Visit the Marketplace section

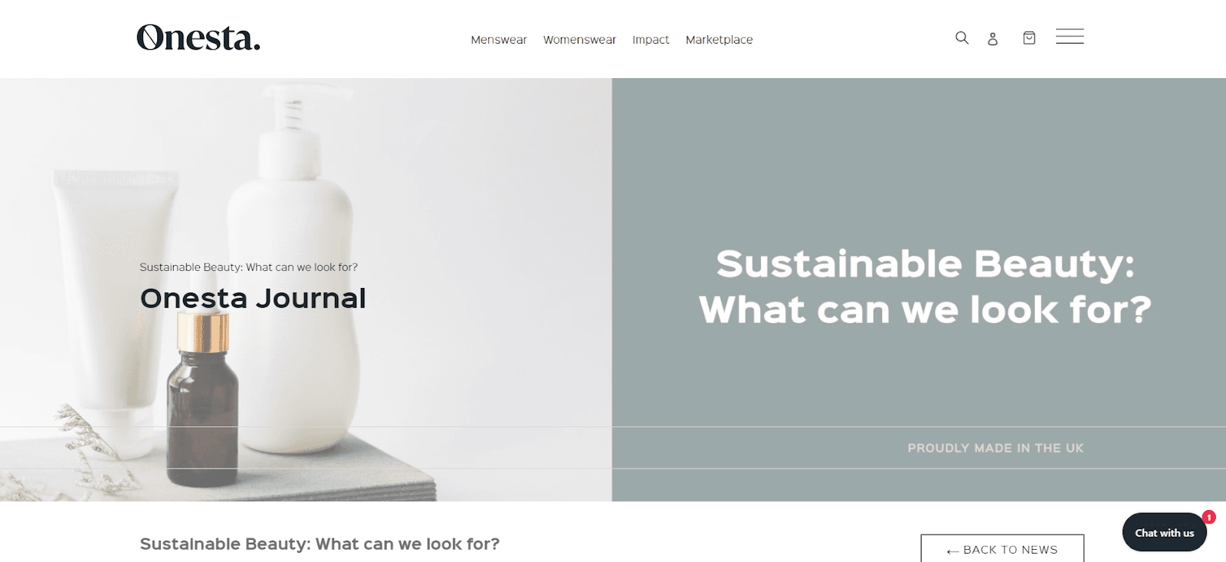(719, 40)
